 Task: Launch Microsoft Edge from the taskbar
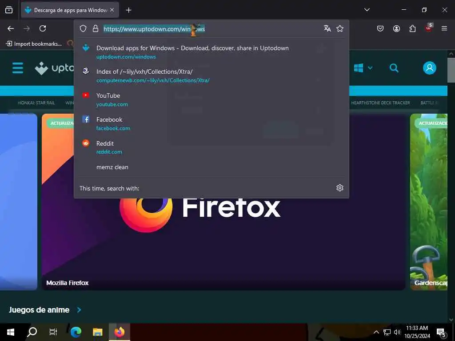point(76,332)
